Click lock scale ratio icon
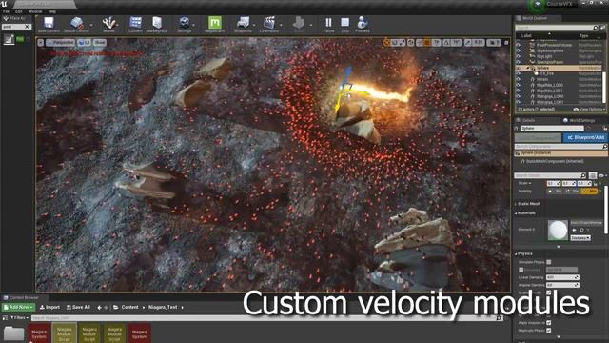 [596, 184]
